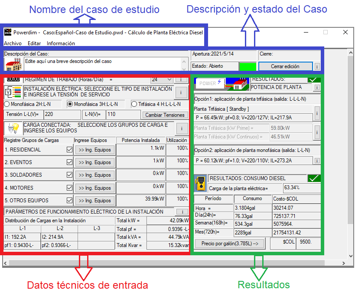Screen dimensions: 355x290
Task: Click the info button beside Cerrar edición
Action: [x=317, y=66]
